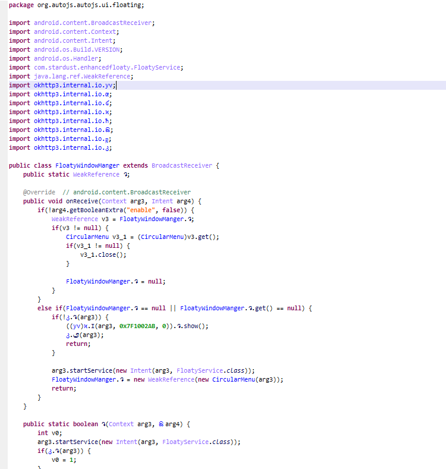This screenshot has width=446, height=469.
Task: Click the v3_1.close() call
Action: point(103,254)
